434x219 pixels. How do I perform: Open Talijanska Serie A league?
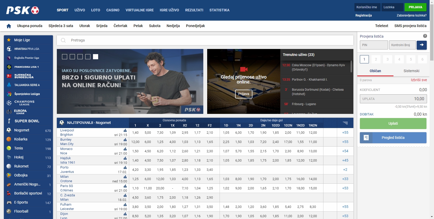pos(28,85)
